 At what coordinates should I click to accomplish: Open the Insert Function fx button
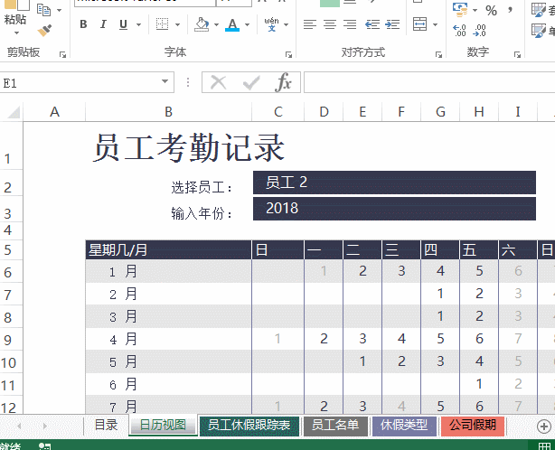[284, 83]
